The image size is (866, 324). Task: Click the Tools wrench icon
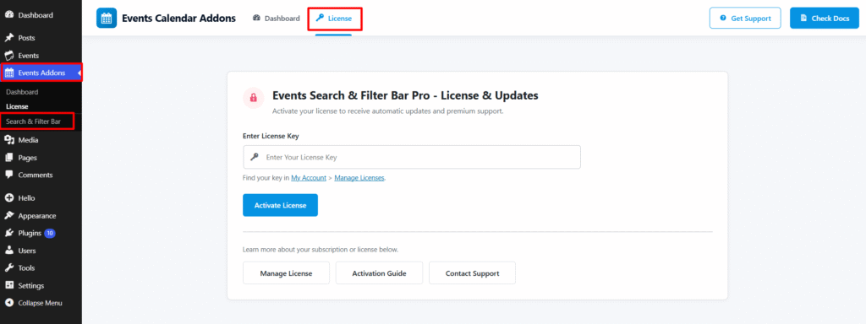click(x=8, y=267)
